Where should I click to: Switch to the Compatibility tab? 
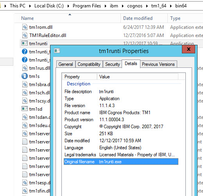point(89,64)
